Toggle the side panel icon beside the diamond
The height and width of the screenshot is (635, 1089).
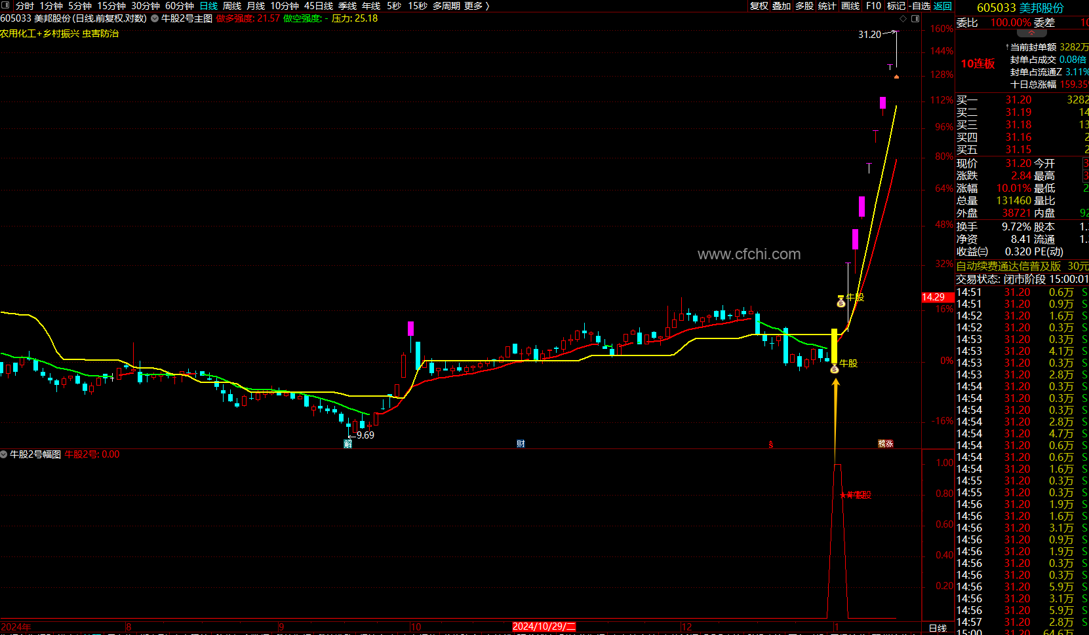pyautogui.click(x=915, y=19)
